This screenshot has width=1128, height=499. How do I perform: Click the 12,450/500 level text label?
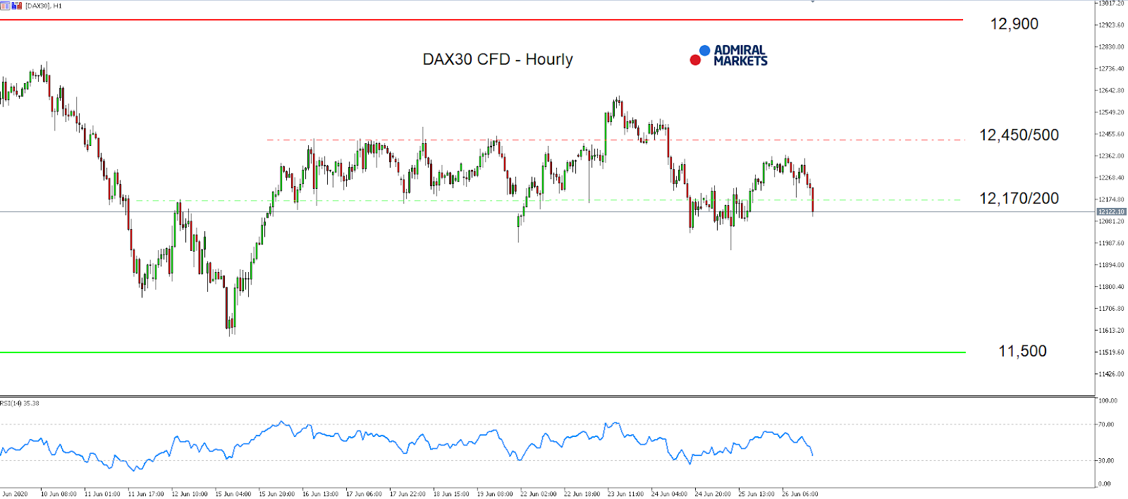point(1019,135)
